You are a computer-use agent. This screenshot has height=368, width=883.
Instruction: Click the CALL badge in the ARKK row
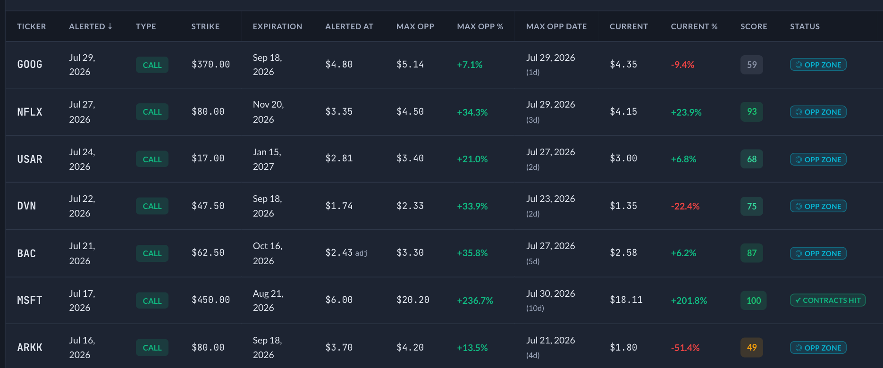(x=152, y=348)
